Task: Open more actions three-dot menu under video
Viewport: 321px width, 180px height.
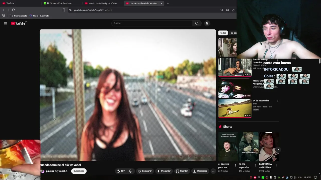Action: 213,171
